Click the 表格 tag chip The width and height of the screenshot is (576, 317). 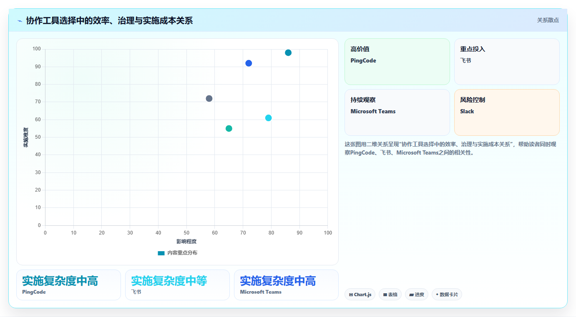pos(390,295)
